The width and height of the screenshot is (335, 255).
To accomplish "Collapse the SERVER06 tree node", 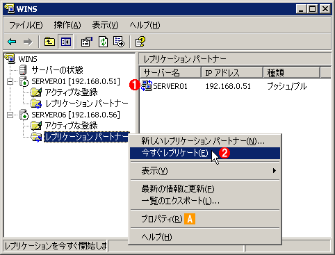I will click(10, 115).
